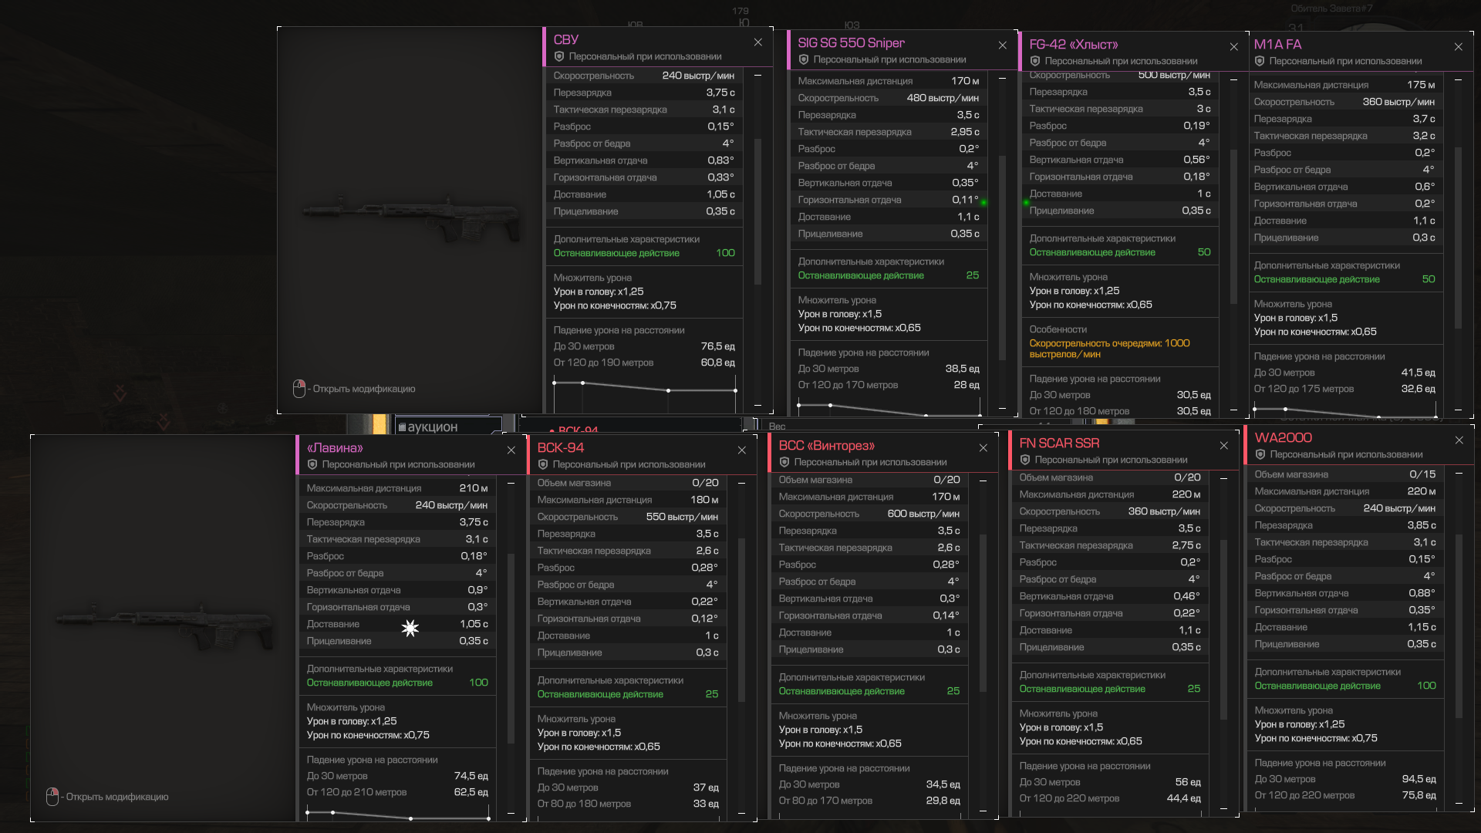Close the WA2000 weapon panel
This screenshot has width=1481, height=833.
tap(1459, 440)
